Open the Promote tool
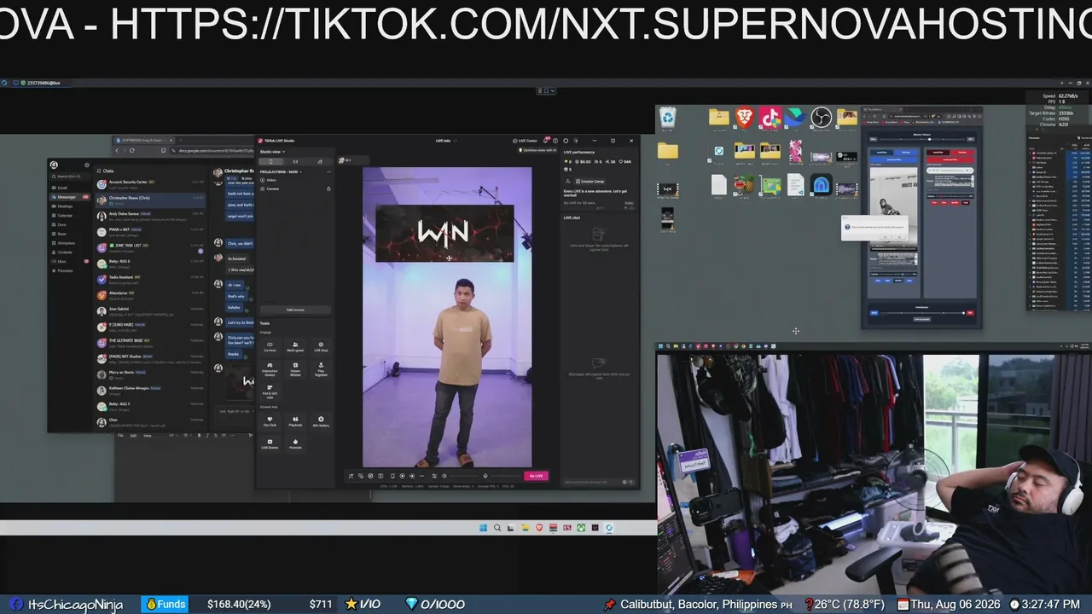Viewport: 1092px width, 614px height. coord(295,443)
